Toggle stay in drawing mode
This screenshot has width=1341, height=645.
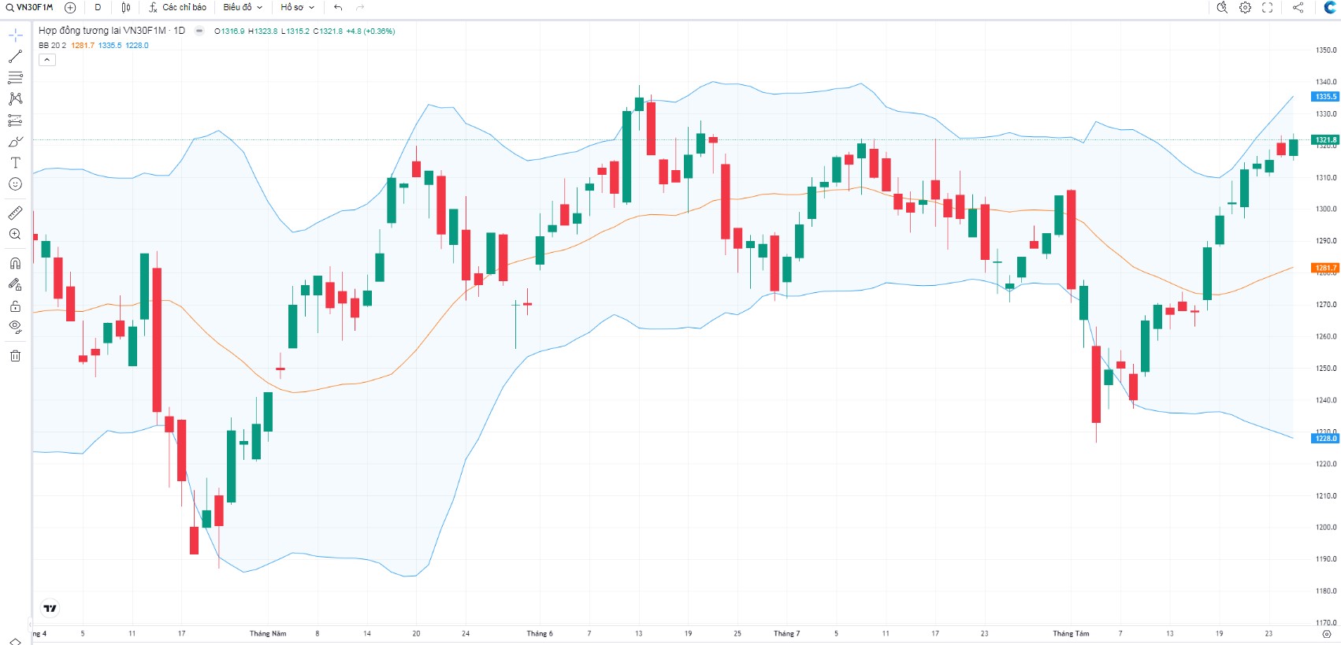15,284
